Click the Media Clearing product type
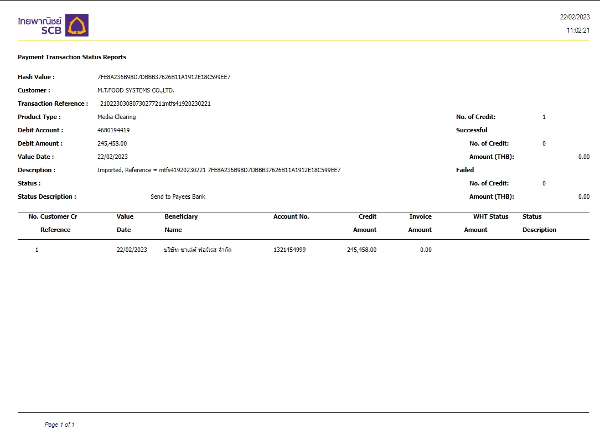 (116, 117)
